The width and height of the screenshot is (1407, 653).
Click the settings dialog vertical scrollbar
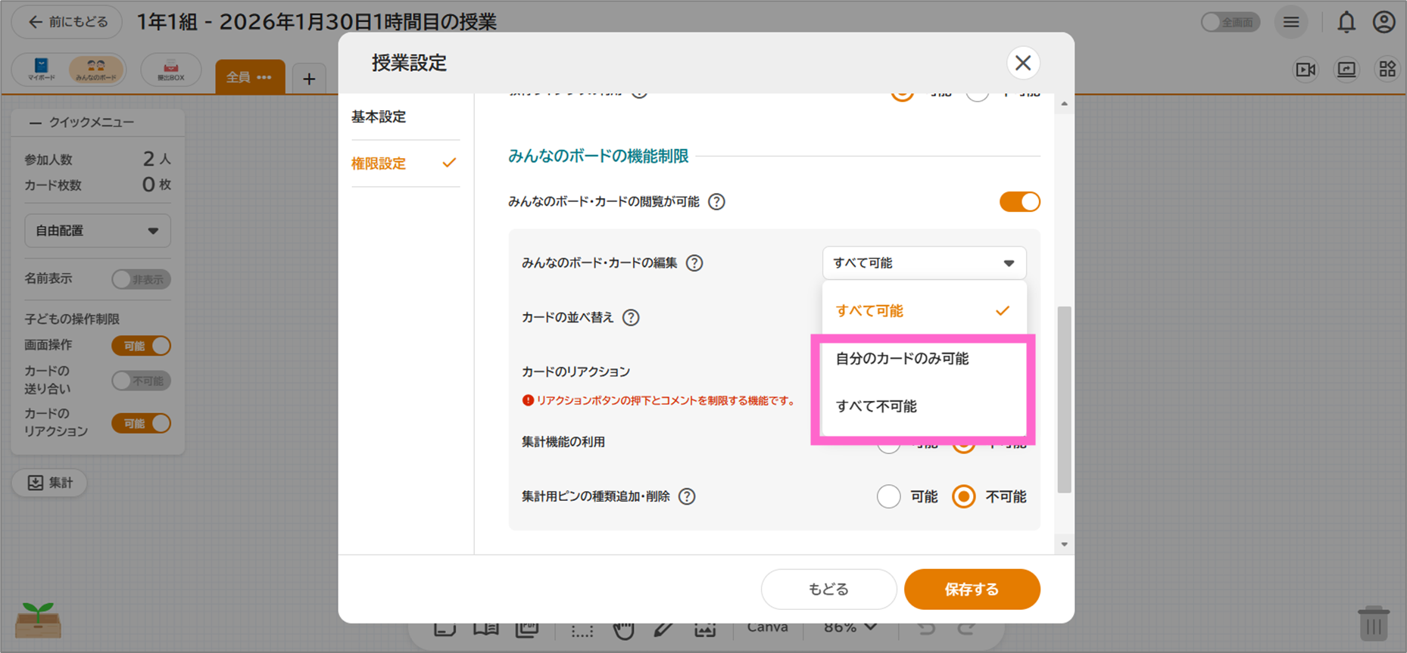coord(1064,399)
